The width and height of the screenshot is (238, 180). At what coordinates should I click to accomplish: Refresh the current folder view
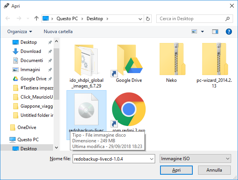pyautogui.click(x=148, y=19)
